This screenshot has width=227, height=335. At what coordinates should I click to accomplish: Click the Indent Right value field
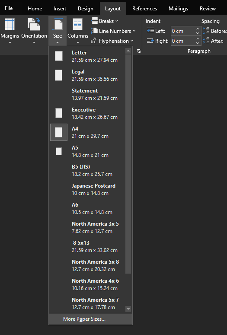(x=183, y=41)
